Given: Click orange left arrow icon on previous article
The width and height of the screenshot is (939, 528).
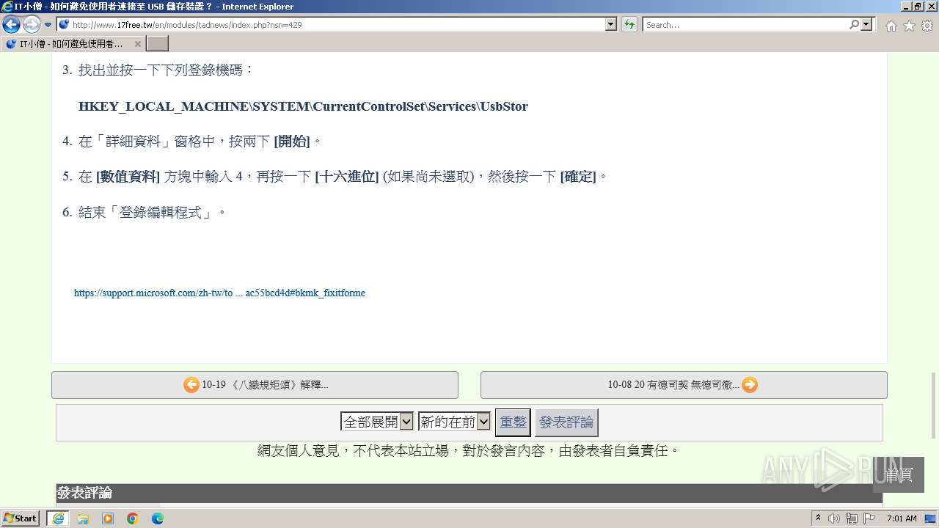Looking at the screenshot, I should (191, 385).
